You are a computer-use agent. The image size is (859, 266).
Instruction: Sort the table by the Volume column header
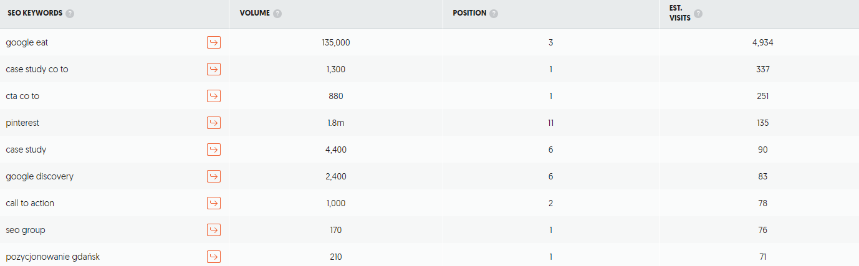tap(255, 14)
